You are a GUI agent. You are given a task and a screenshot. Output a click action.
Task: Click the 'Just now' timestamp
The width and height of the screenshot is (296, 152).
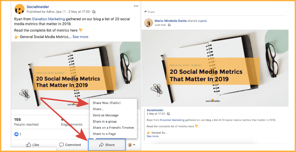(x=160, y=25)
